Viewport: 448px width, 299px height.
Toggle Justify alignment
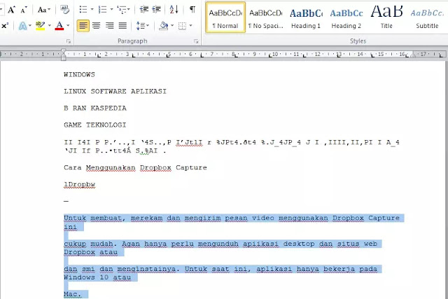[x=122, y=26]
